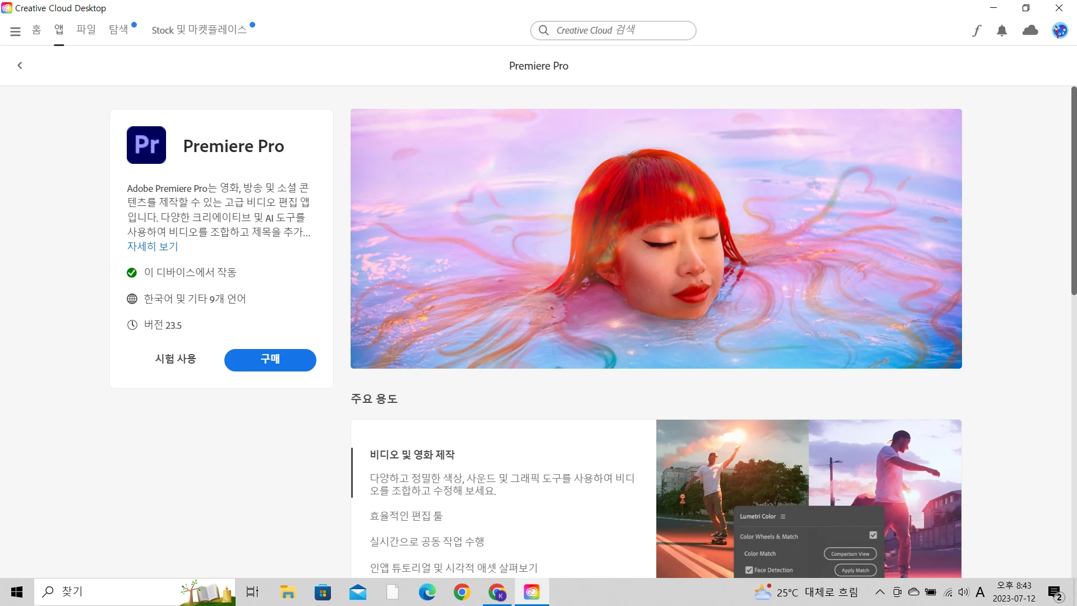Open the 파일 tab

(x=86, y=30)
